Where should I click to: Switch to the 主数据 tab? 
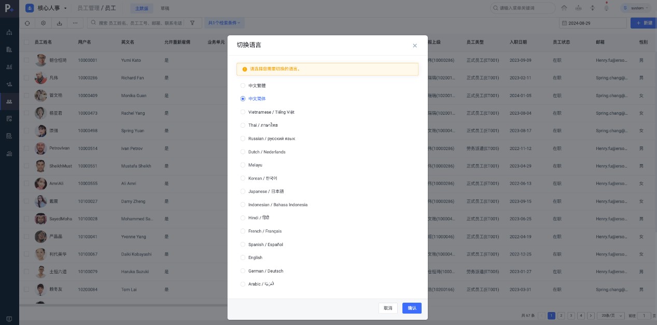tap(141, 8)
